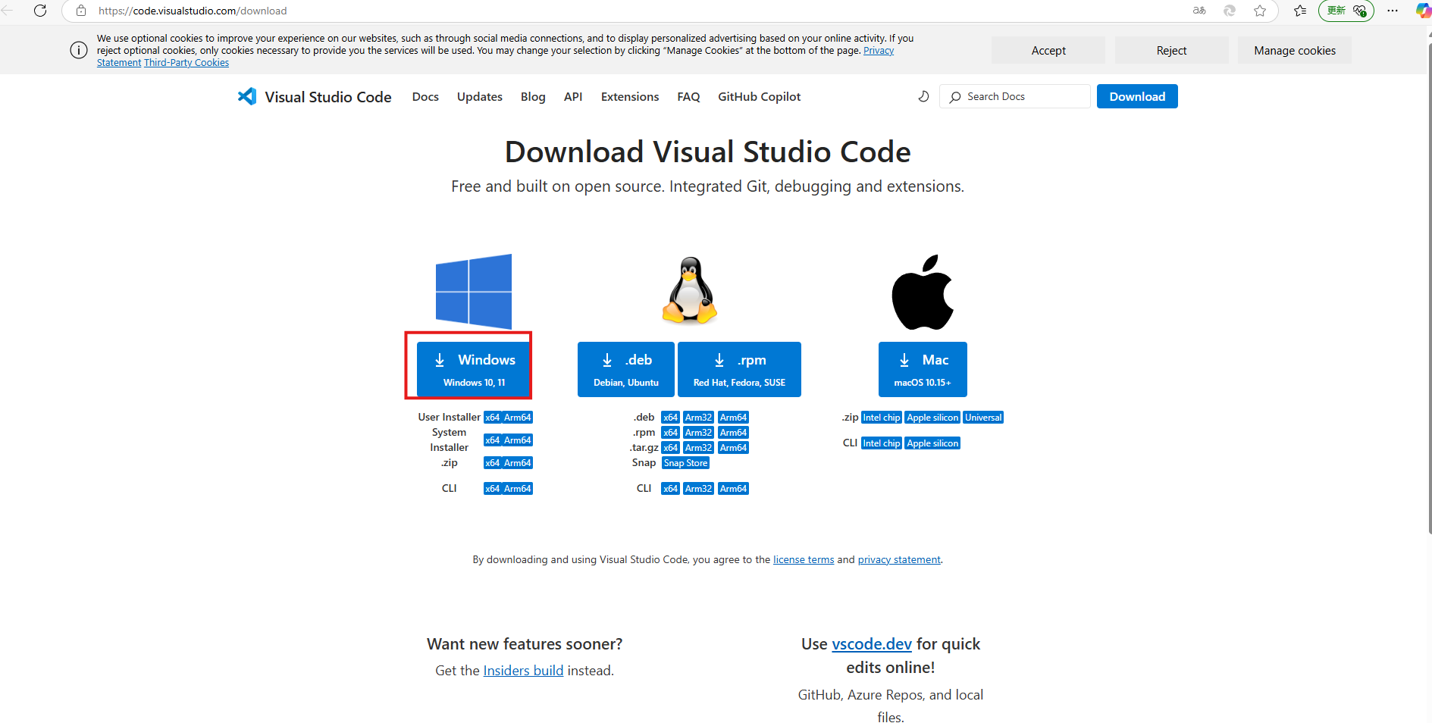Open the license terms link
The image size is (1432, 723).
pos(804,559)
